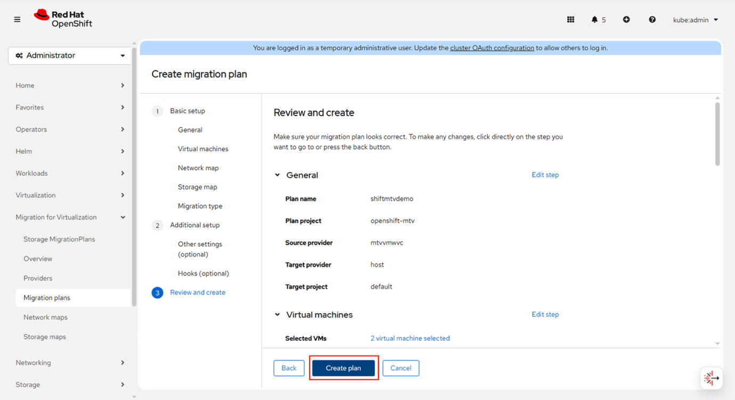
Task: Open the Storage maps page
Action: 45,337
